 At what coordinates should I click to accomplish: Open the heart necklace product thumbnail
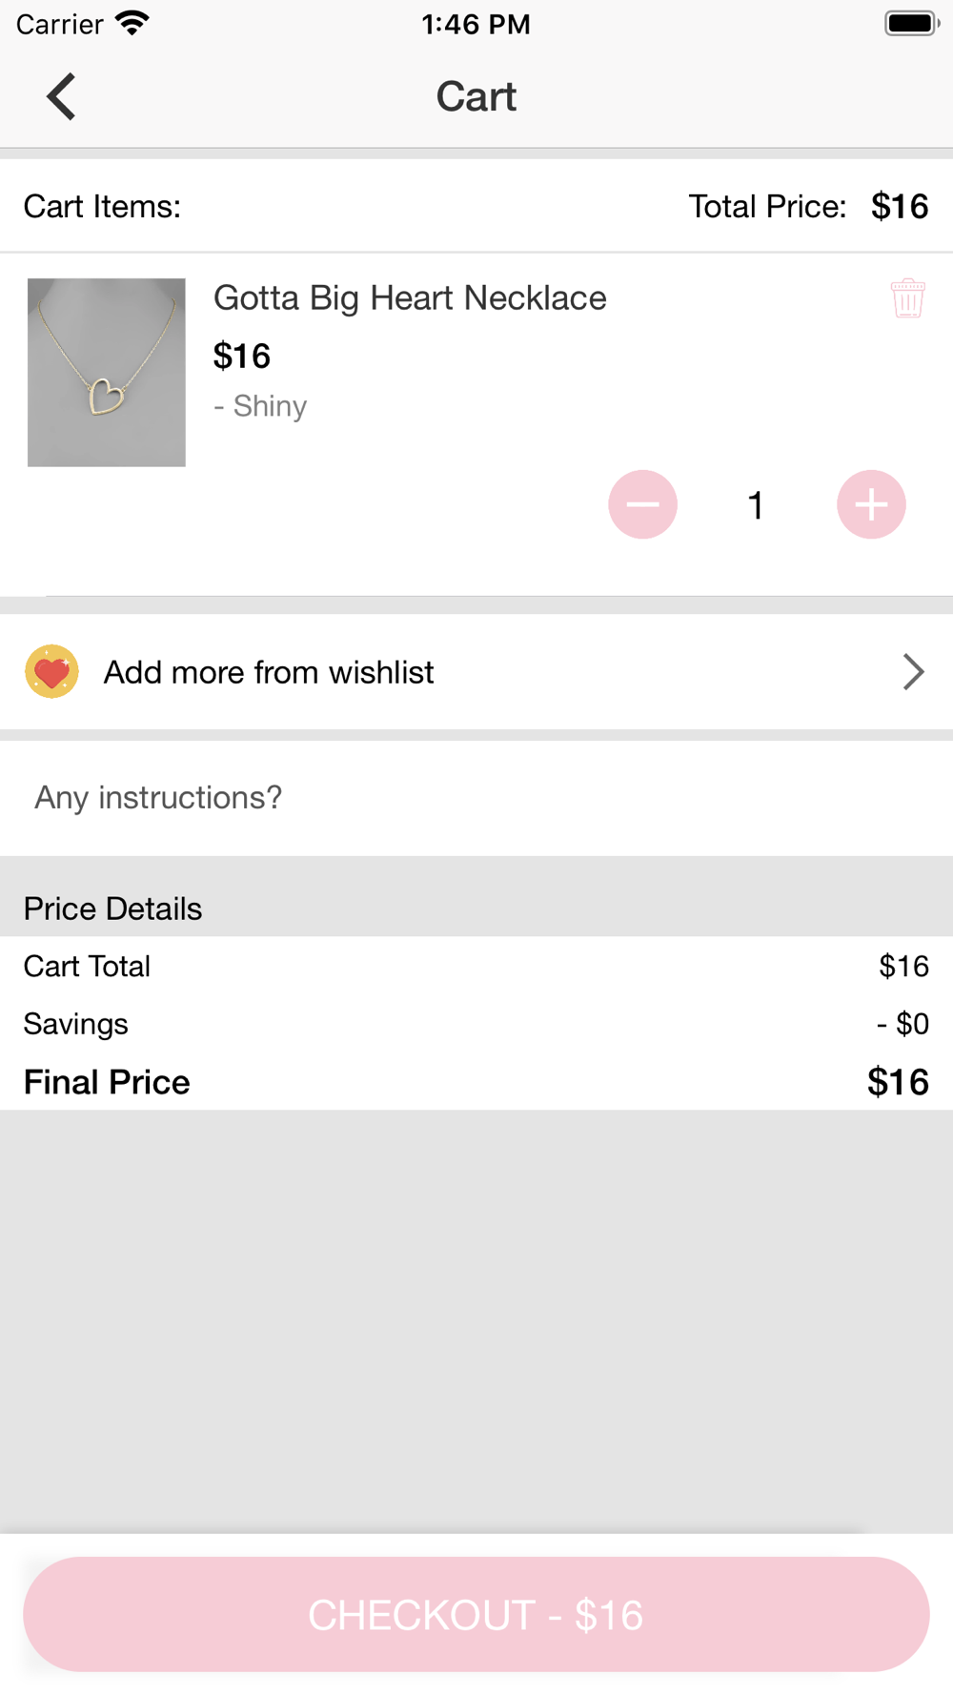click(x=107, y=372)
